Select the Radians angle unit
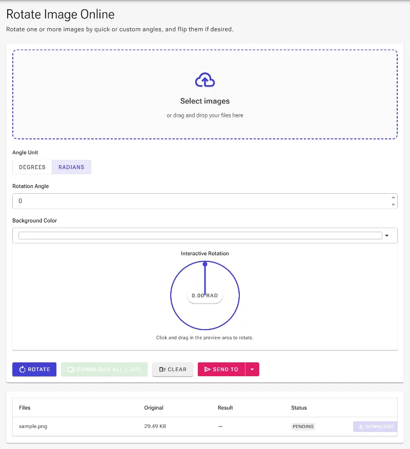 pyautogui.click(x=71, y=167)
